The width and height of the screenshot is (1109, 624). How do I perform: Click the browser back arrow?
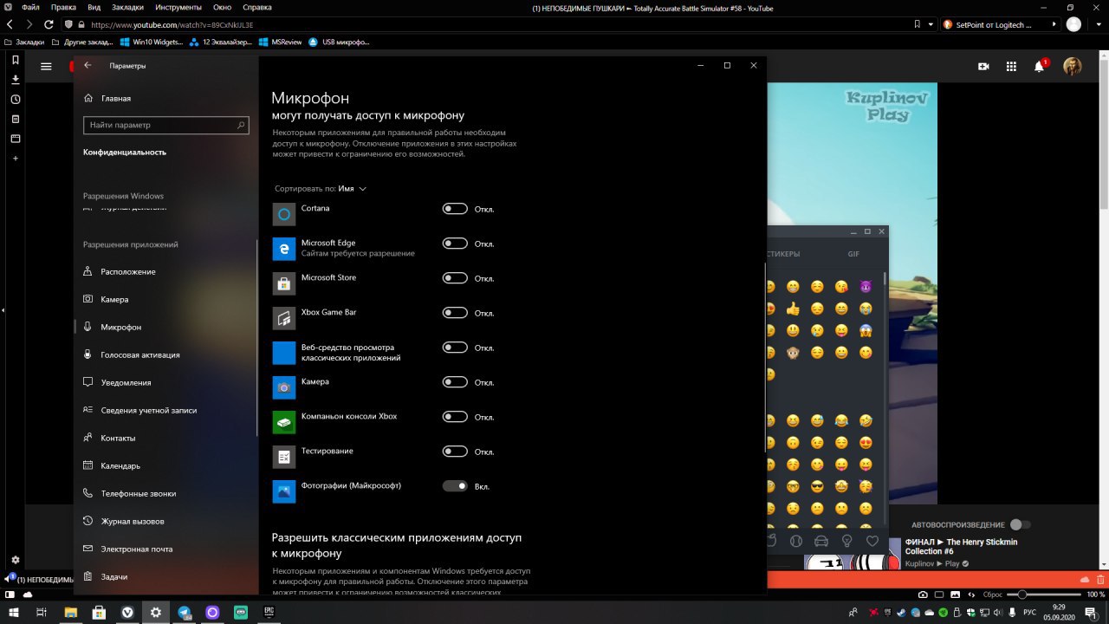[10, 25]
